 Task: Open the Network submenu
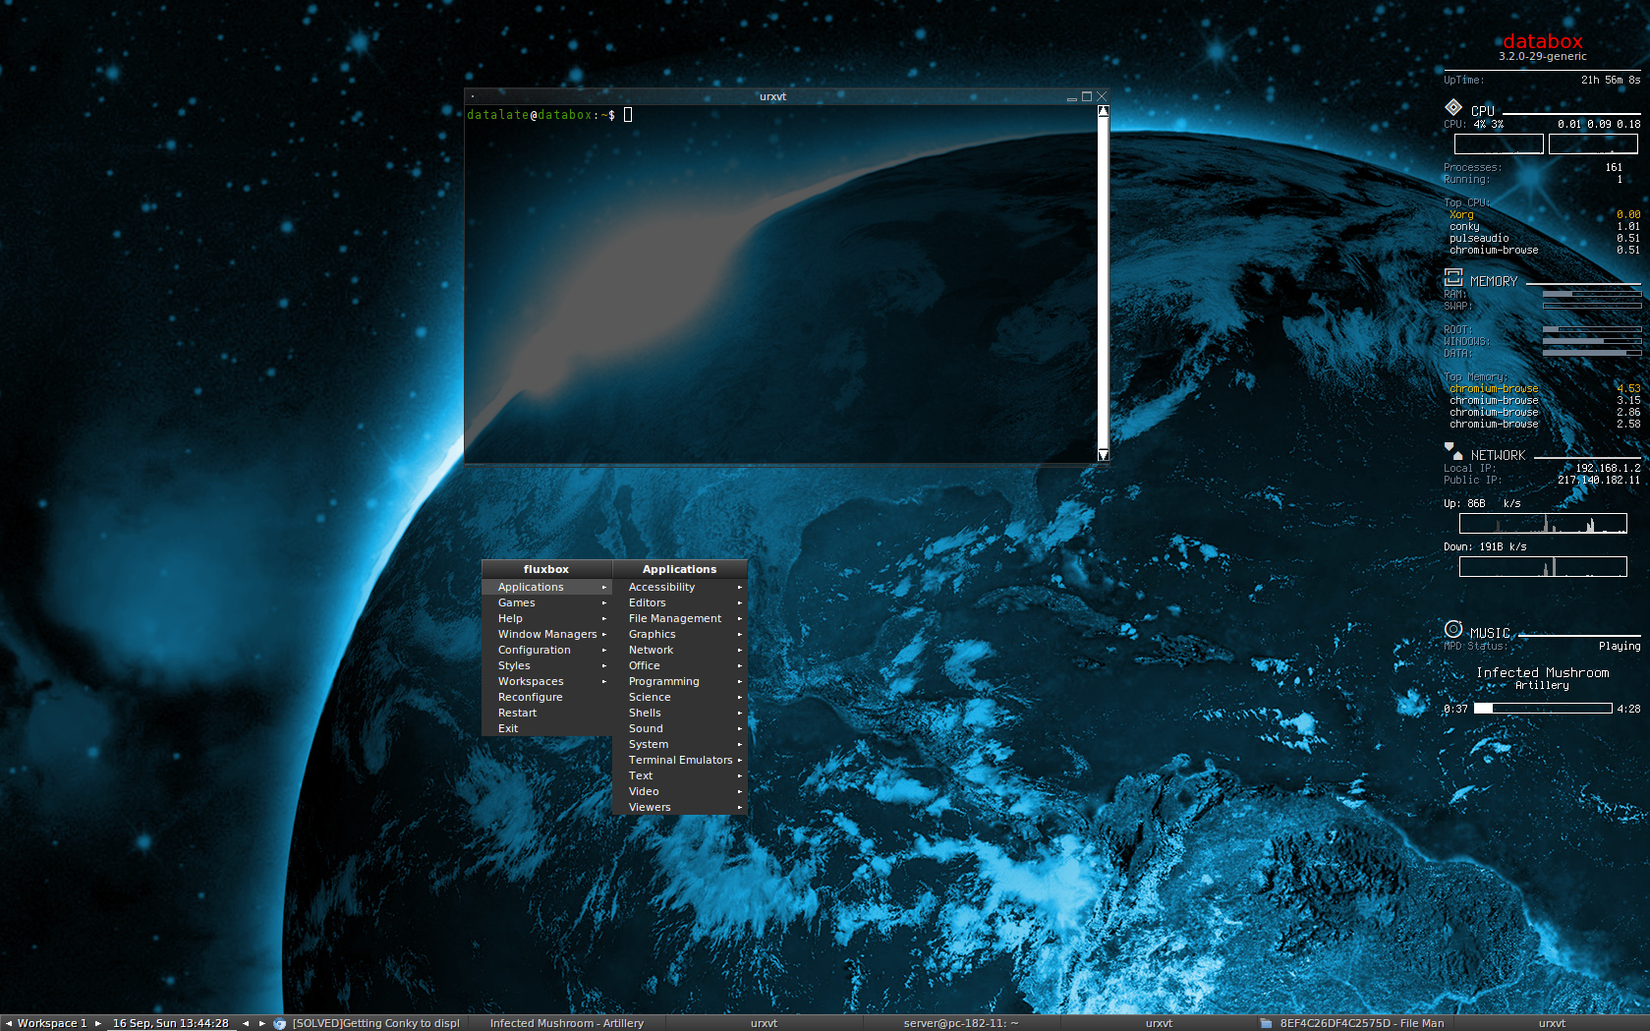[680, 650]
